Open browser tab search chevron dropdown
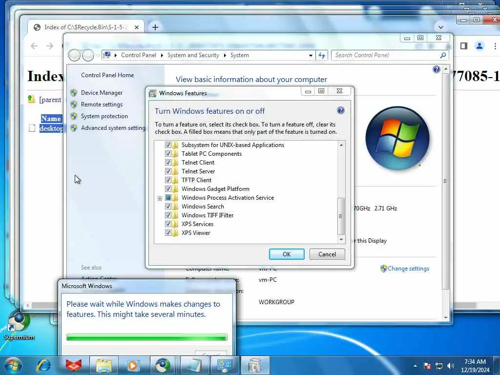Image resolution: width=500 pixels, height=375 pixels. 441,27
